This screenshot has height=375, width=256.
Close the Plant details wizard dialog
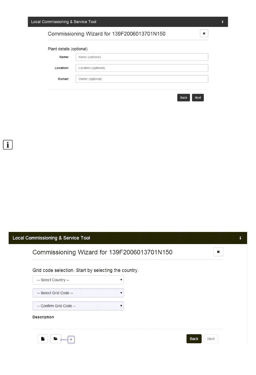pos(204,33)
